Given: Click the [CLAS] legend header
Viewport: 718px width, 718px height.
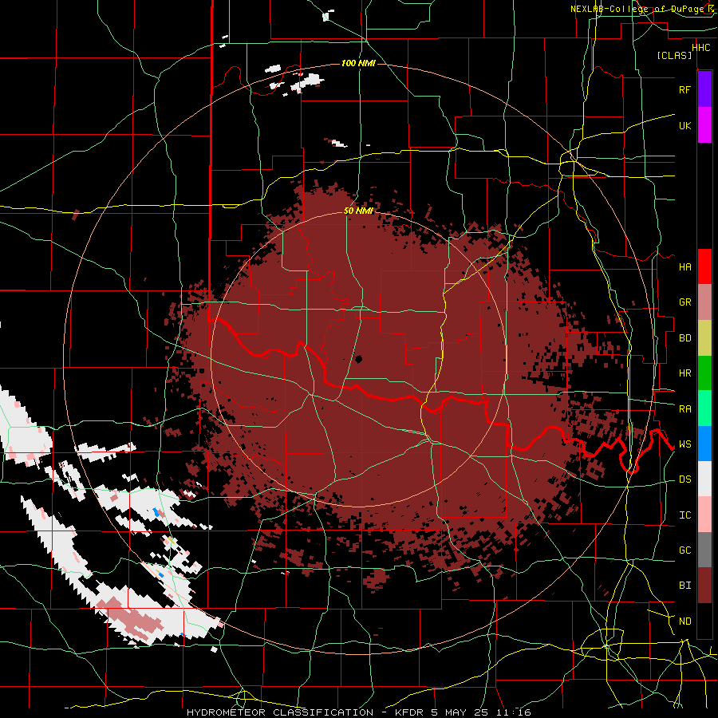Looking at the screenshot, I should pos(674,56).
